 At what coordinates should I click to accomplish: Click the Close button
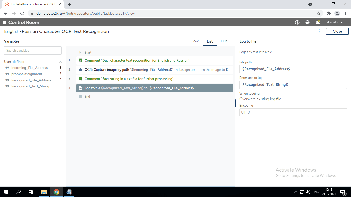[x=337, y=31]
